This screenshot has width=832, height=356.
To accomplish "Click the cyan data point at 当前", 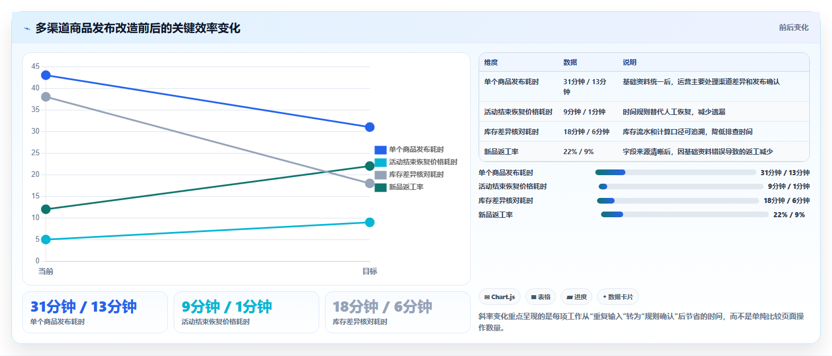I will (x=46, y=239).
